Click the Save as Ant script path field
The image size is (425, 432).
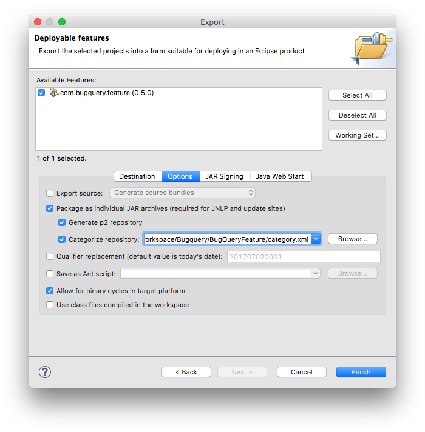216,273
